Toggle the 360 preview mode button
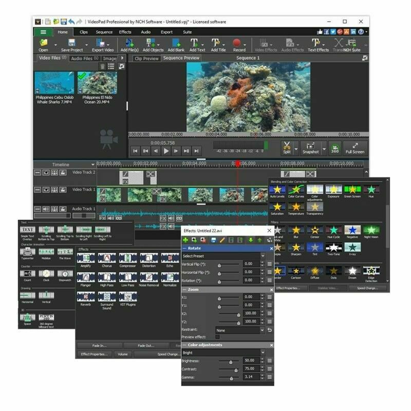Viewport: 411px width, 411px height. pyautogui.click(x=335, y=148)
